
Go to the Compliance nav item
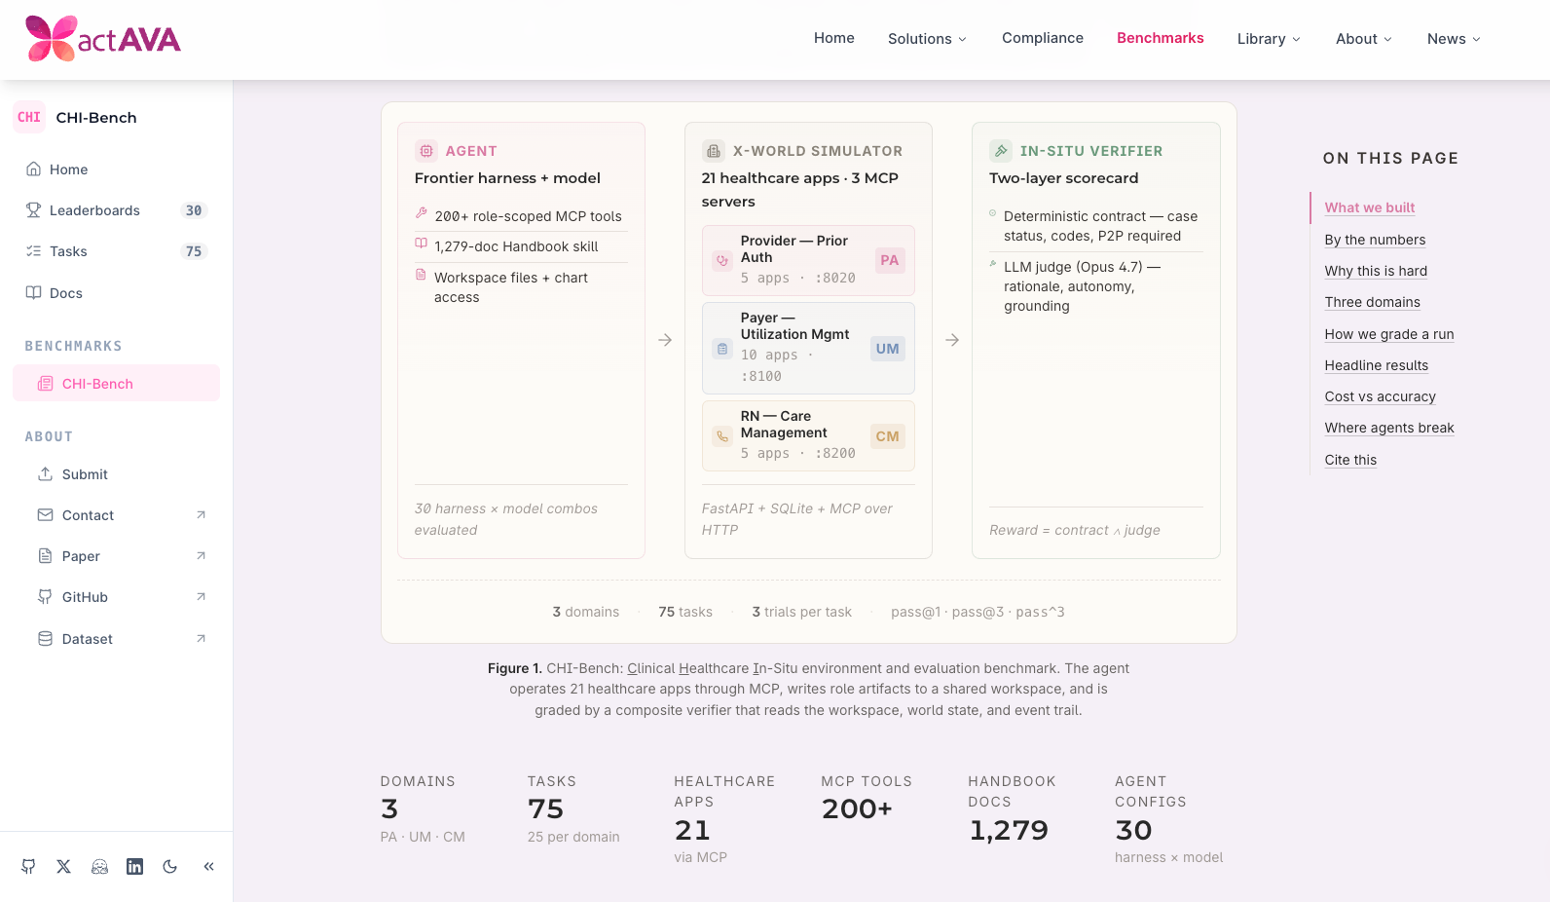pyautogui.click(x=1043, y=38)
